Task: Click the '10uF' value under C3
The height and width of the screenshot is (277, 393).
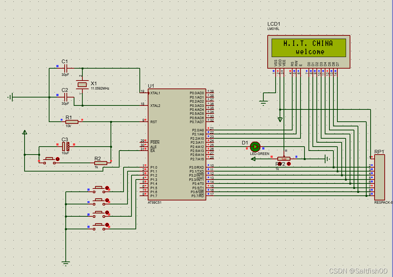Action: pos(65,153)
